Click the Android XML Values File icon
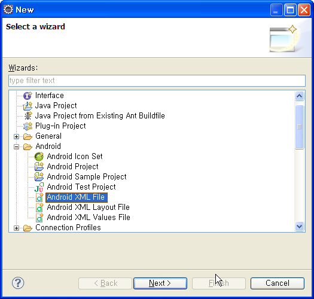The image size is (314, 299). click(39, 218)
